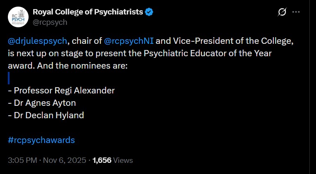Click the Dr Declan Hyland nominee line

point(46,115)
